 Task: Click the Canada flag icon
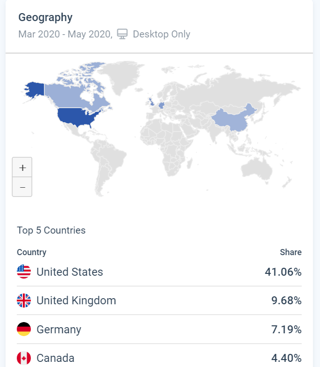(x=24, y=358)
